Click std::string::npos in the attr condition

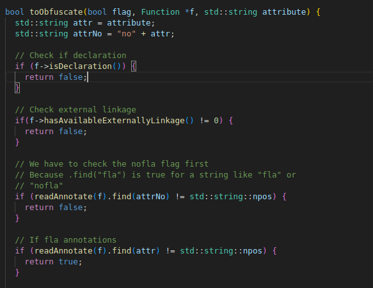pyautogui.click(x=221, y=251)
